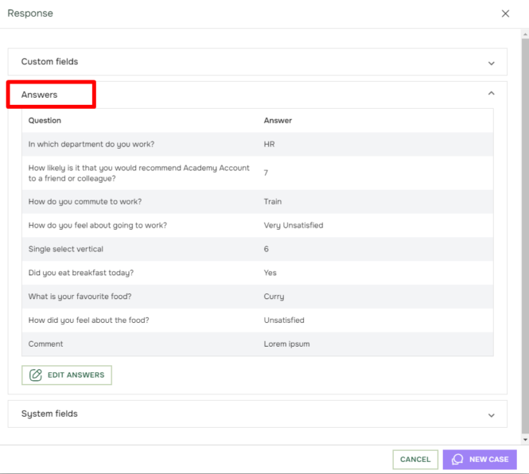Click the vertical scrollbar thumb
Viewport: 529px width, 474px height.
(525, 235)
